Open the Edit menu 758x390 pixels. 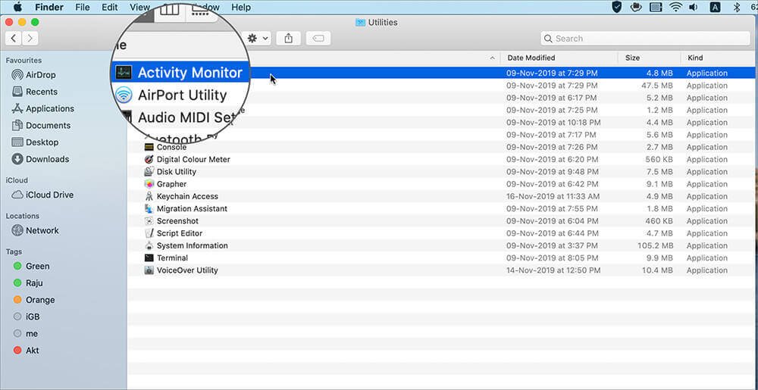point(110,8)
